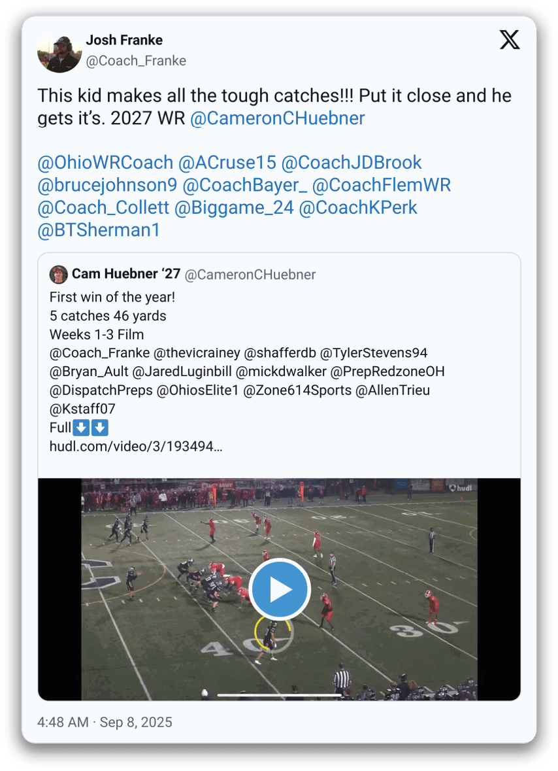Image resolution: width=558 pixels, height=771 pixels.
Task: Play the embedded football video
Action: 280,589
